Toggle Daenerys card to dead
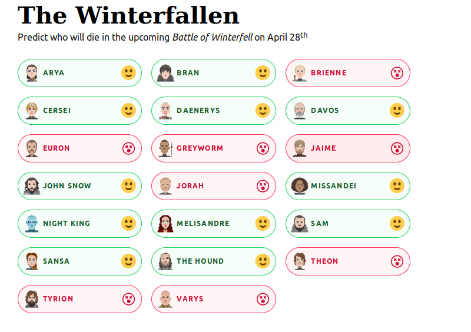 tap(214, 111)
